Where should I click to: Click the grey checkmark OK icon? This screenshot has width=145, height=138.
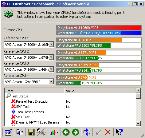(98, 132)
